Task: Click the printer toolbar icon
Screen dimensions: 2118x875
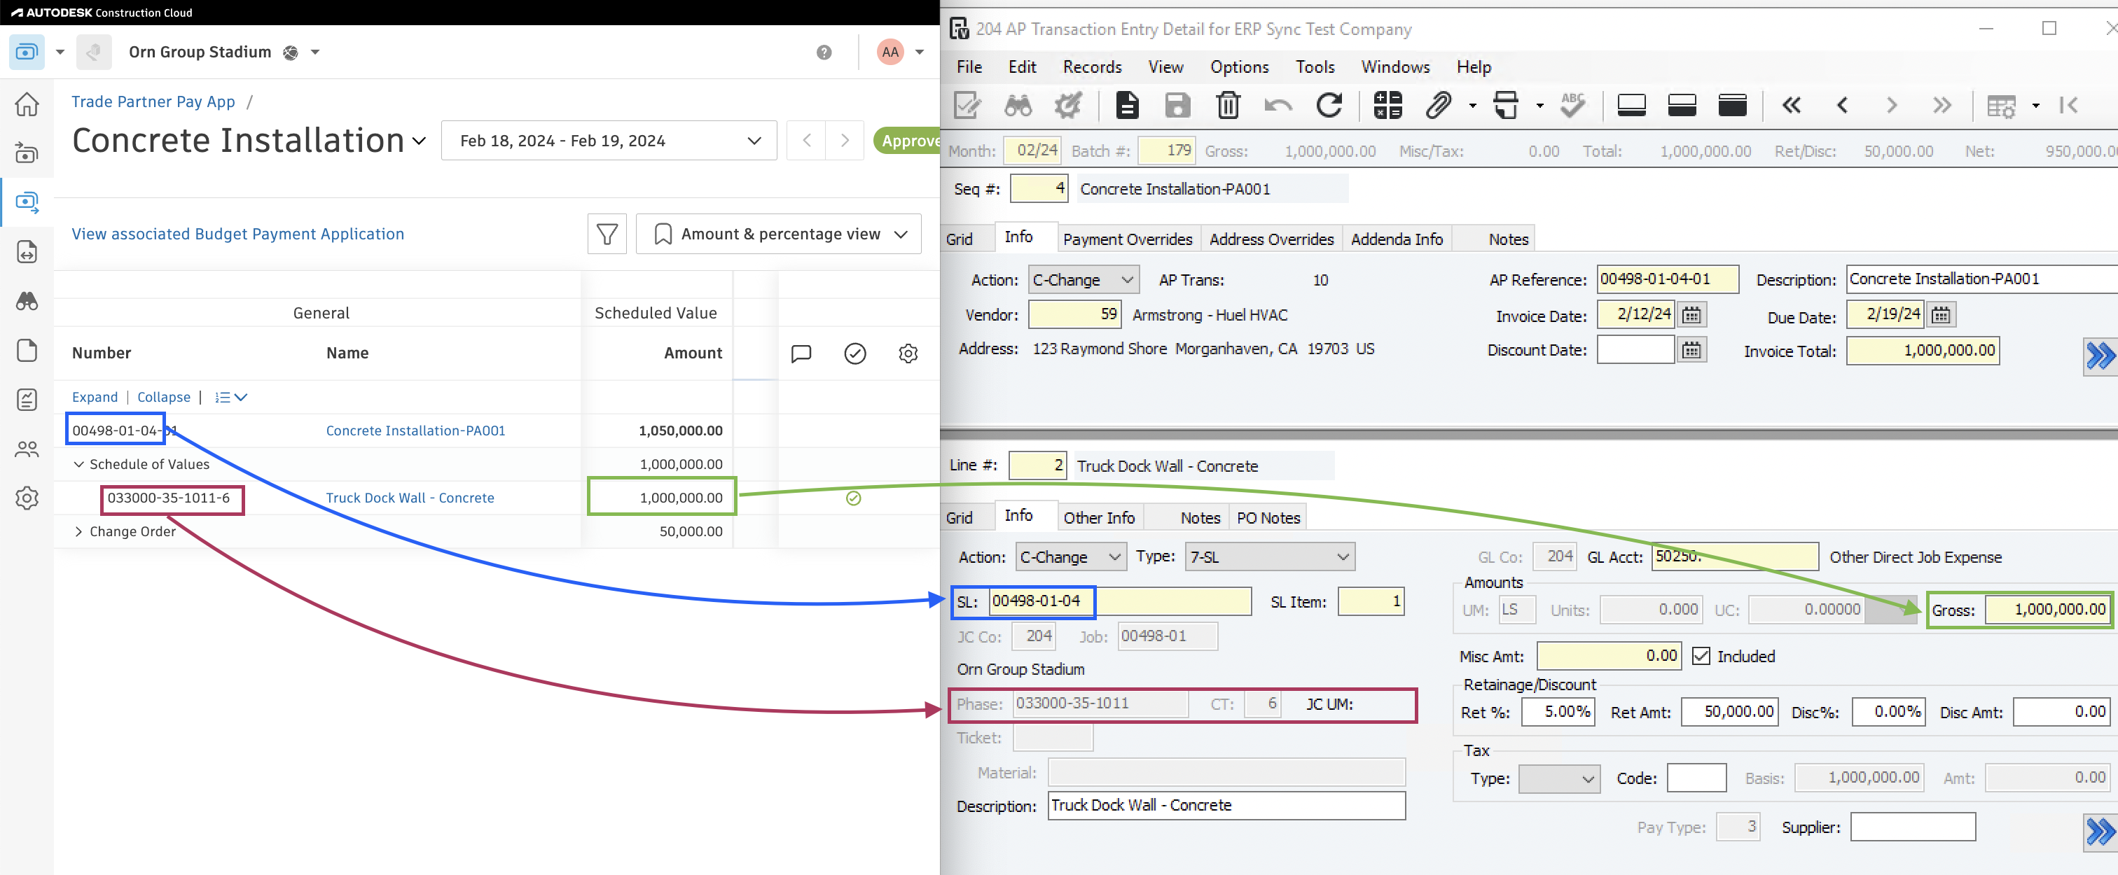Action: click(1505, 105)
